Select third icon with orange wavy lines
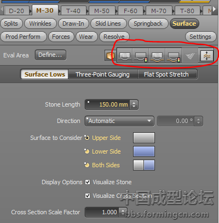This screenshot has height=223, width=219. tap(157, 56)
